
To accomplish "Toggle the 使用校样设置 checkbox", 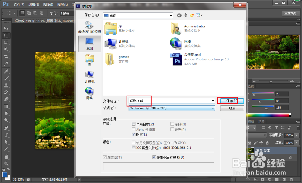I will coord(133,142).
